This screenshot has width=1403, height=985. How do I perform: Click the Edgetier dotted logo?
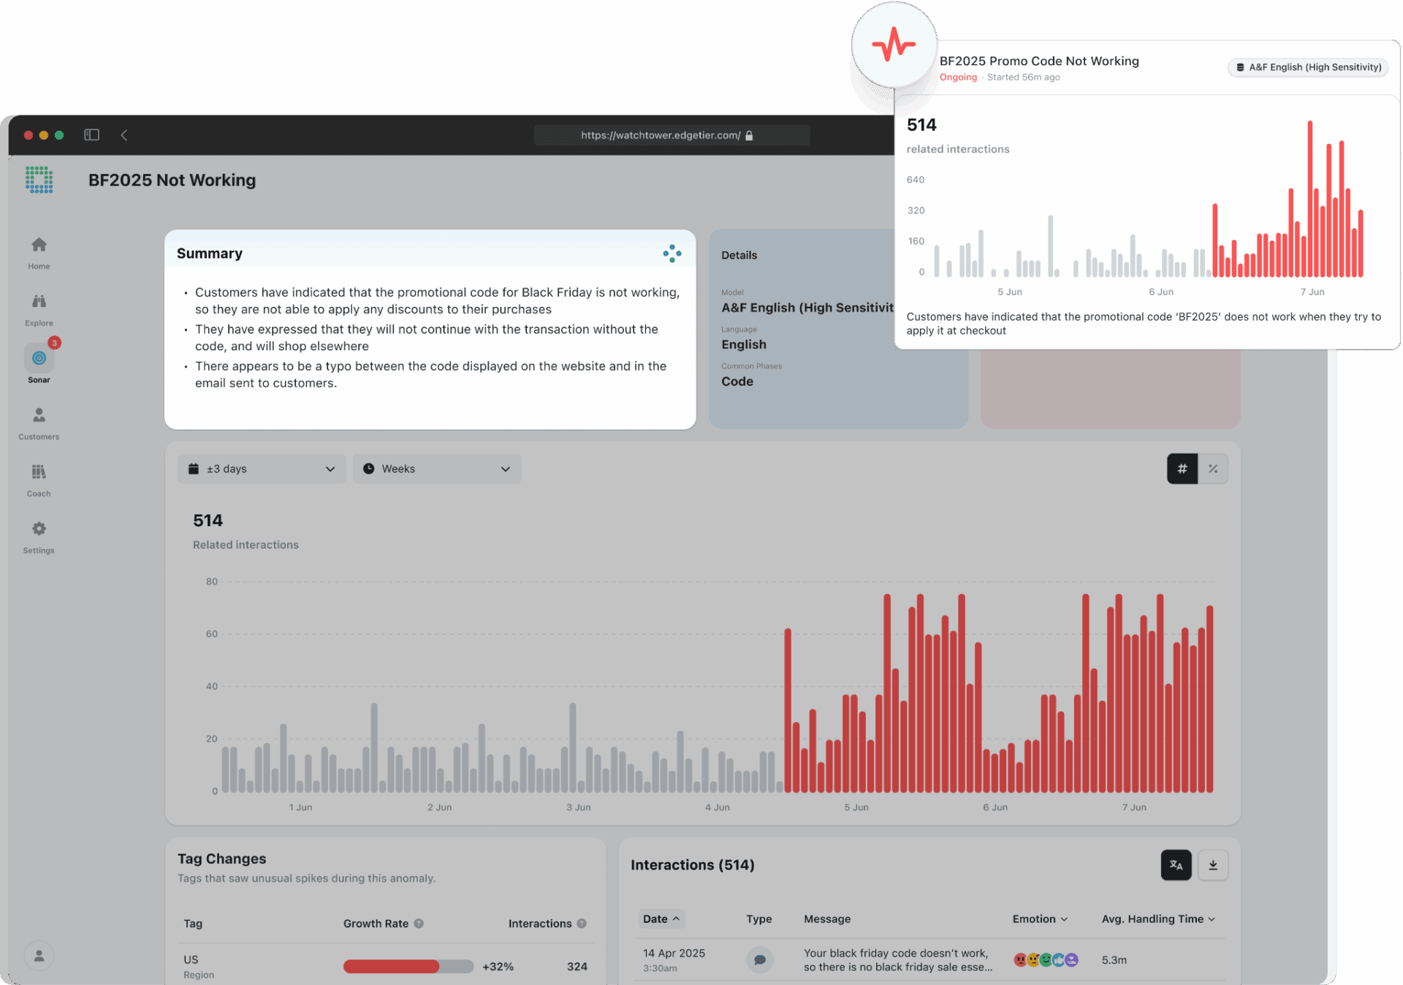pos(39,180)
